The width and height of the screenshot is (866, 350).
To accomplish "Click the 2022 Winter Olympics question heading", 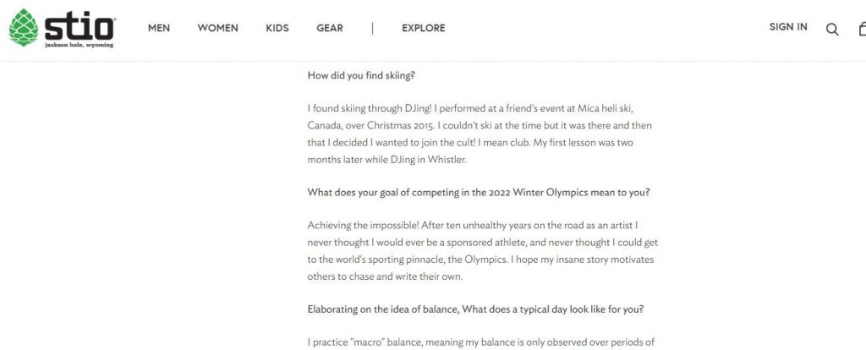I will click(x=479, y=193).
